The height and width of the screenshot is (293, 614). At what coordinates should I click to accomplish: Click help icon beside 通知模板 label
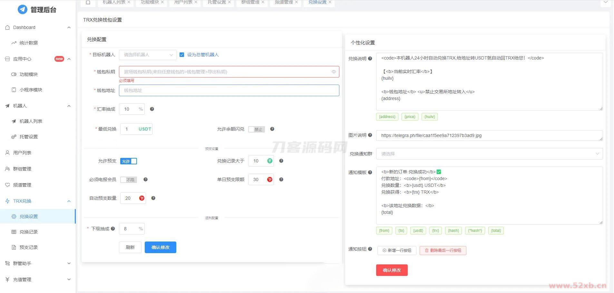click(370, 172)
